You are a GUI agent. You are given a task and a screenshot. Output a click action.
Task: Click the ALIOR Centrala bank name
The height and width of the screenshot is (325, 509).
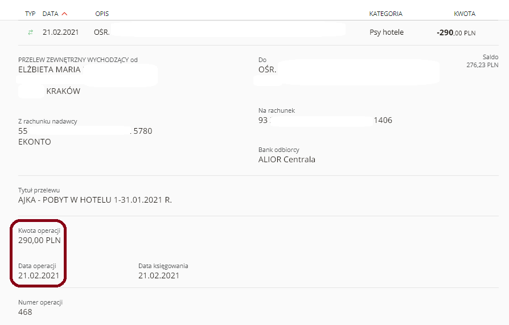(x=286, y=159)
